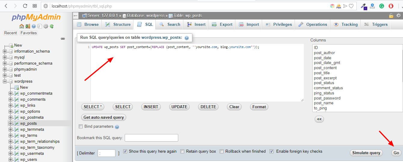This screenshot has width=403, height=162.
Task: Open navigation panel settings gear icon
Action: tap(46, 26)
